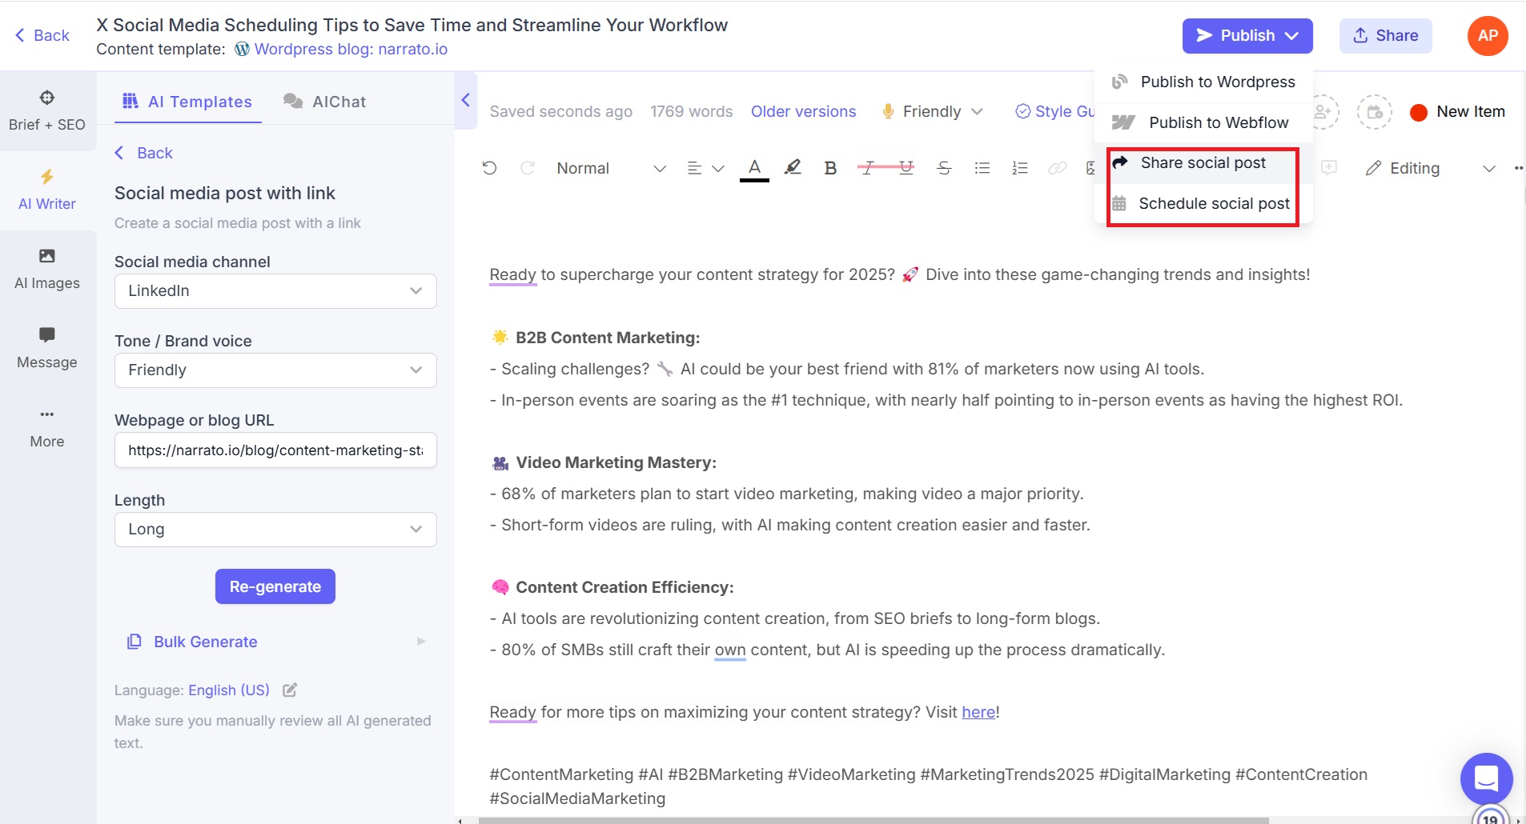Click the 1769 words counter
This screenshot has width=1526, height=824.
pos(691,111)
